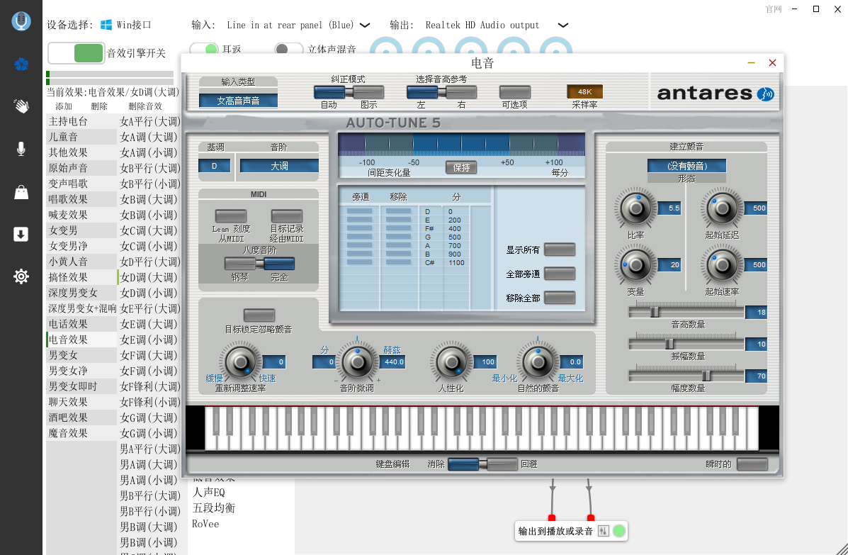Click the 目标记录 经由MIDI button
Image resolution: width=848 pixels, height=555 pixels.
click(x=287, y=216)
